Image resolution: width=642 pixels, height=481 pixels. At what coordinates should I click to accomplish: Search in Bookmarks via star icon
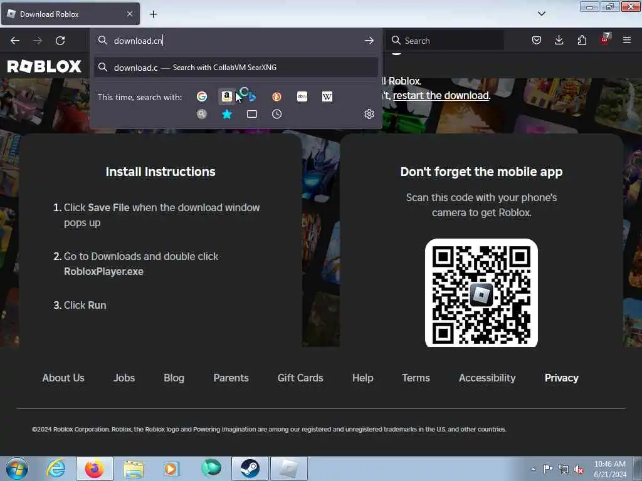point(226,114)
